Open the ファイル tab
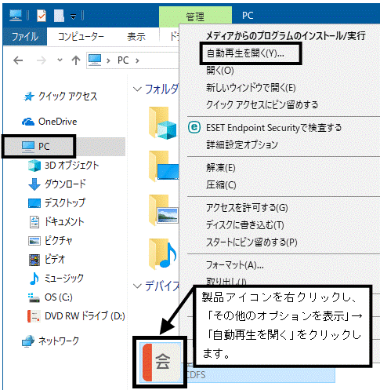This screenshot has height=390, width=380. (x=25, y=36)
